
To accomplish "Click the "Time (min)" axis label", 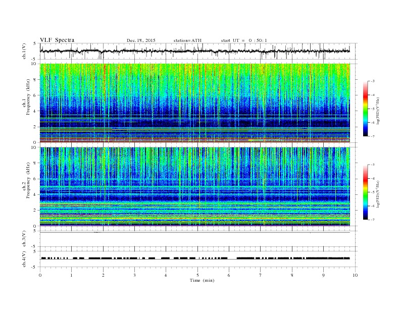I will (202, 280).
